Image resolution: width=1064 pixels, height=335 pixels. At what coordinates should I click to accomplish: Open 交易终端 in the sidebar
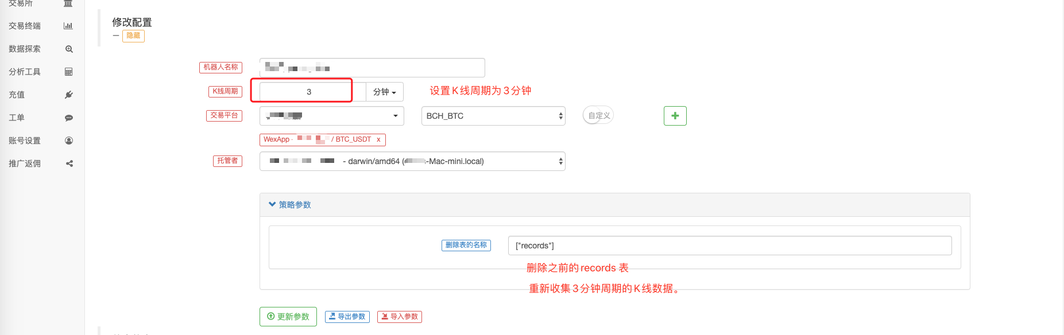25,26
